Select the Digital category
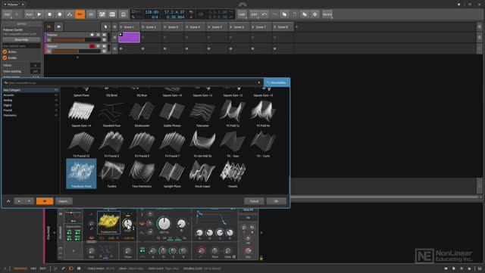This screenshot has width=485, height=273. point(30,105)
